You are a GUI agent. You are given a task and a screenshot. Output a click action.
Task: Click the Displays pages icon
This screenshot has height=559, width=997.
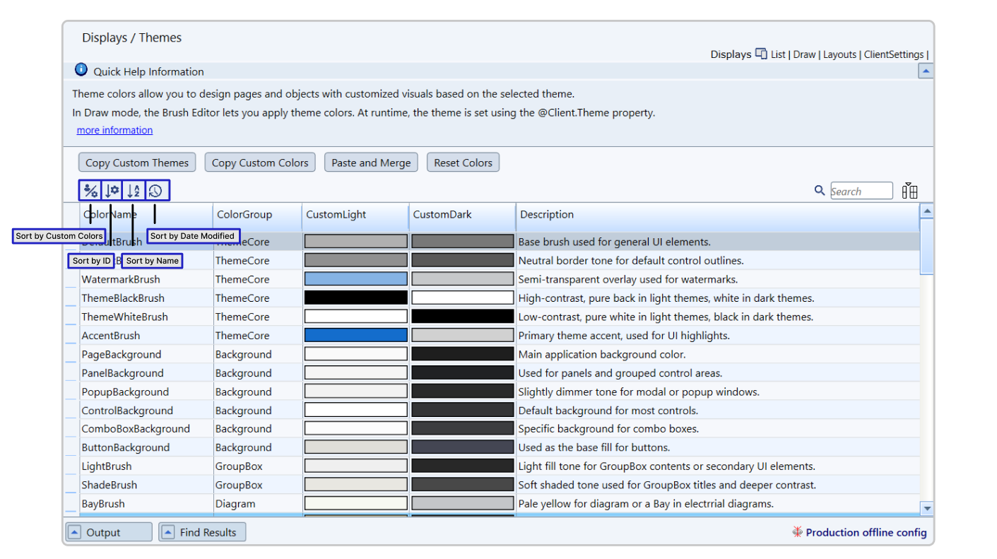(x=761, y=54)
